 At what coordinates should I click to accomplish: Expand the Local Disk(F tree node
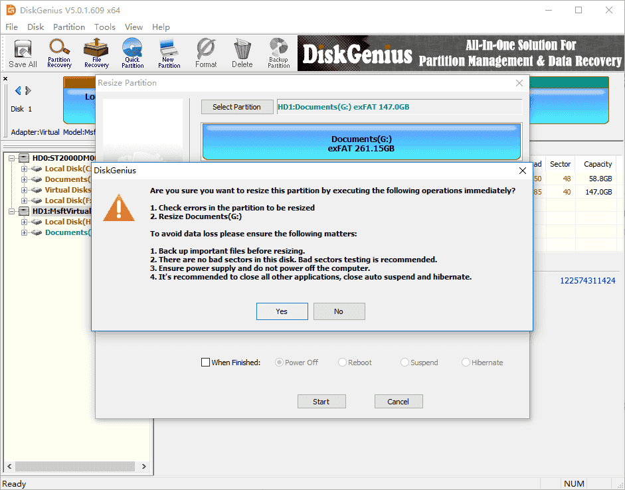(x=25, y=201)
